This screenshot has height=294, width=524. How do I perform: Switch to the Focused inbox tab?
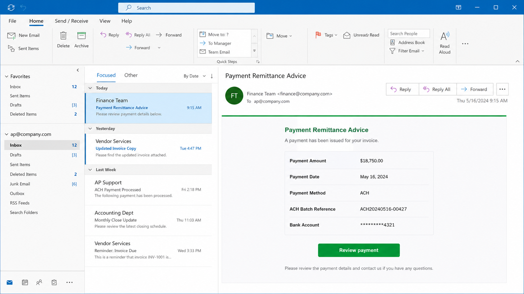click(x=106, y=75)
